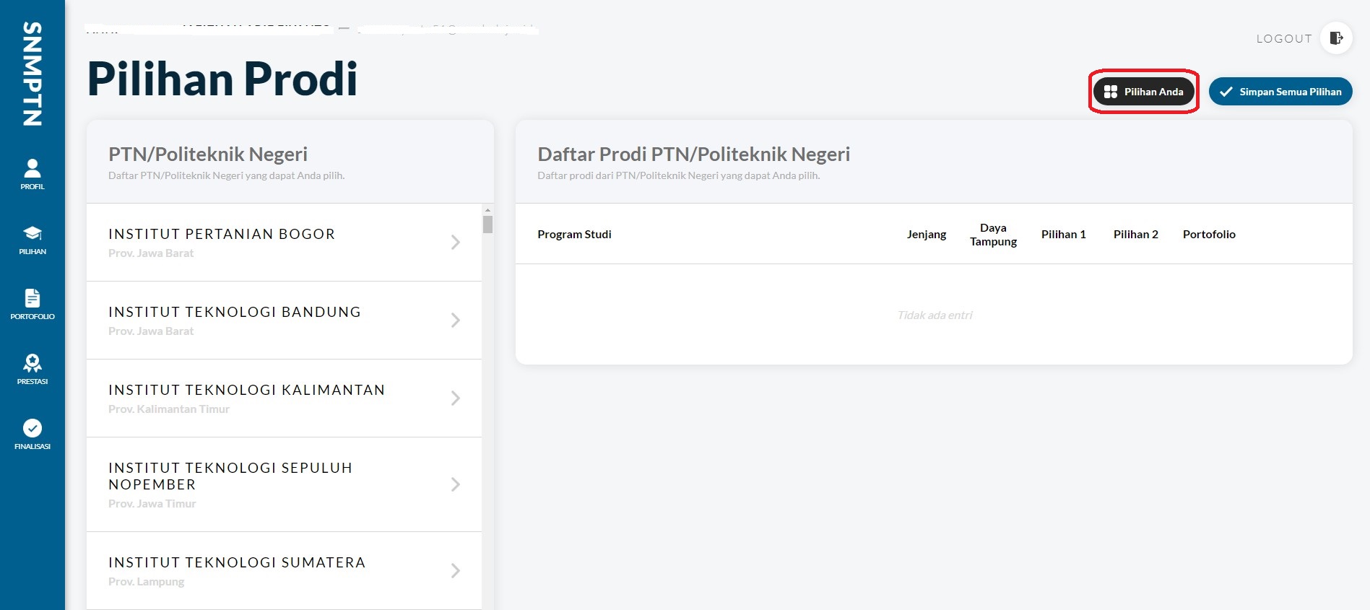Save choices with Simpan Semua Pilihan
The width and height of the screenshot is (1370, 610).
[1280, 92]
